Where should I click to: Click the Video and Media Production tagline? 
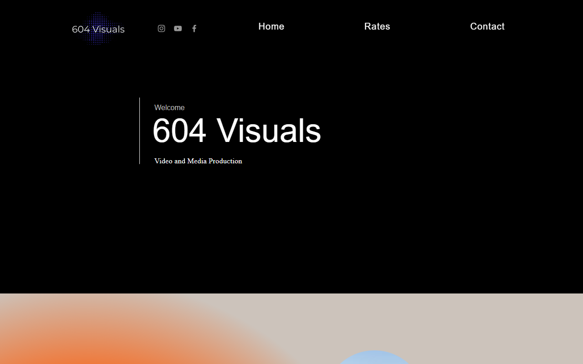point(198,161)
